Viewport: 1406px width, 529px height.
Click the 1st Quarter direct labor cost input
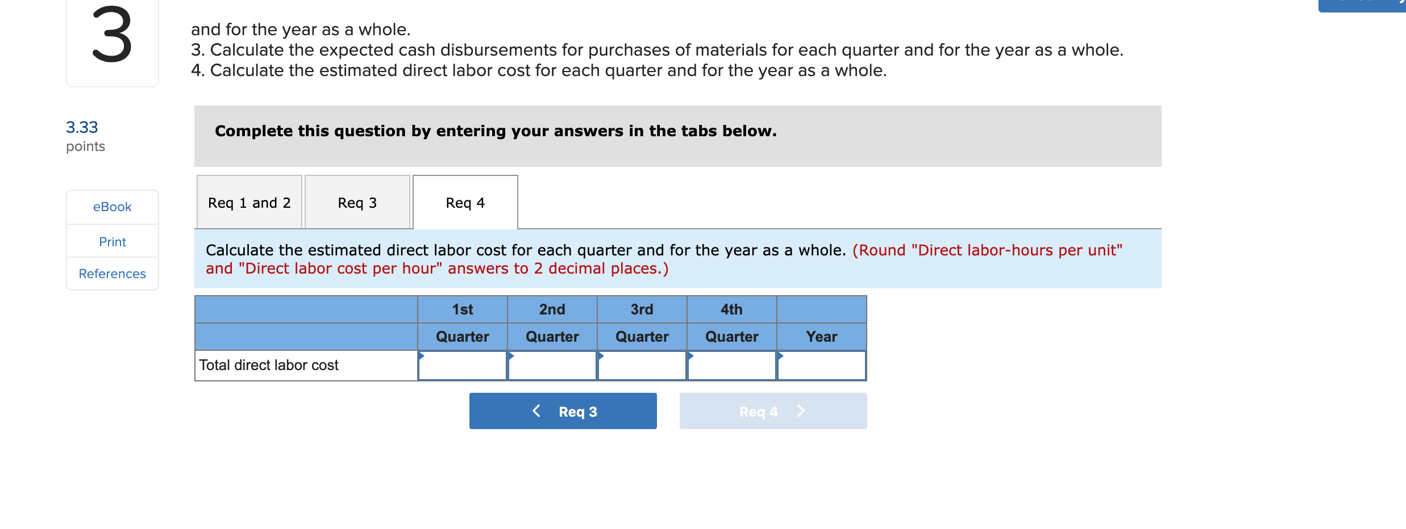click(x=463, y=366)
